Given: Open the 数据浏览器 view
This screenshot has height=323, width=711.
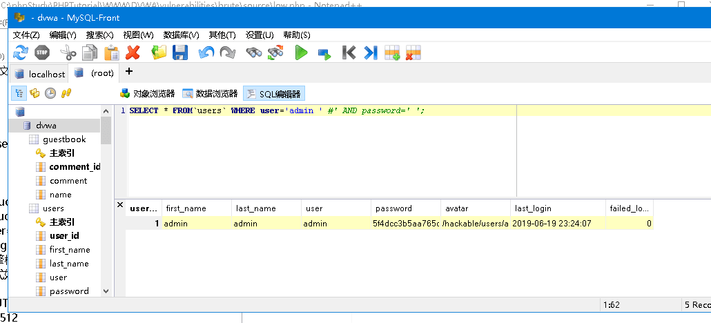Looking at the screenshot, I should pos(210,93).
